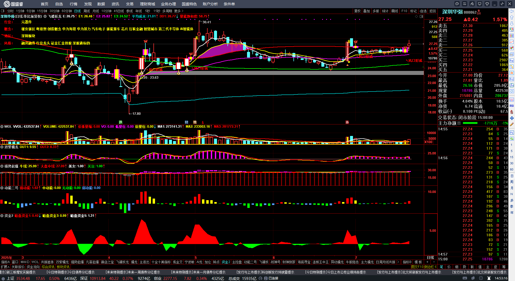
Task: Open the F12 trading sidebar icon
Action: coord(512,79)
